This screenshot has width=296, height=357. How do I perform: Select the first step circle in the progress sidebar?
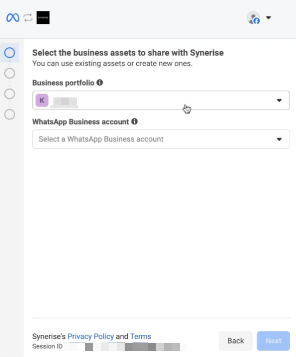click(x=9, y=53)
